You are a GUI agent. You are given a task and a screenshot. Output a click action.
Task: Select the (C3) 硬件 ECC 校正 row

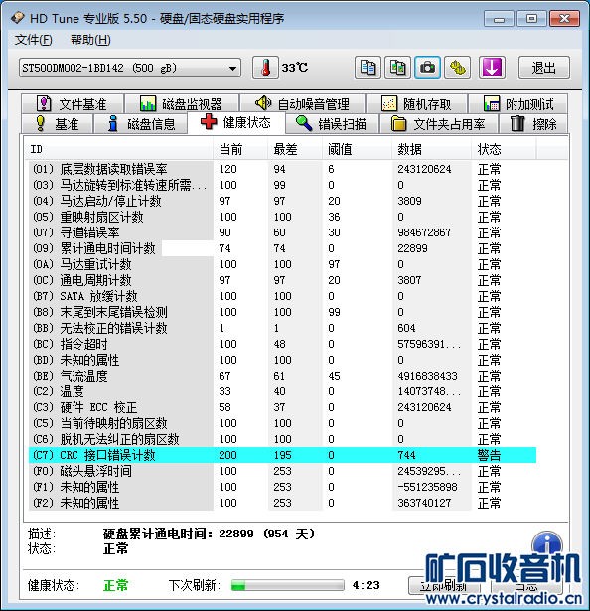click(282, 407)
